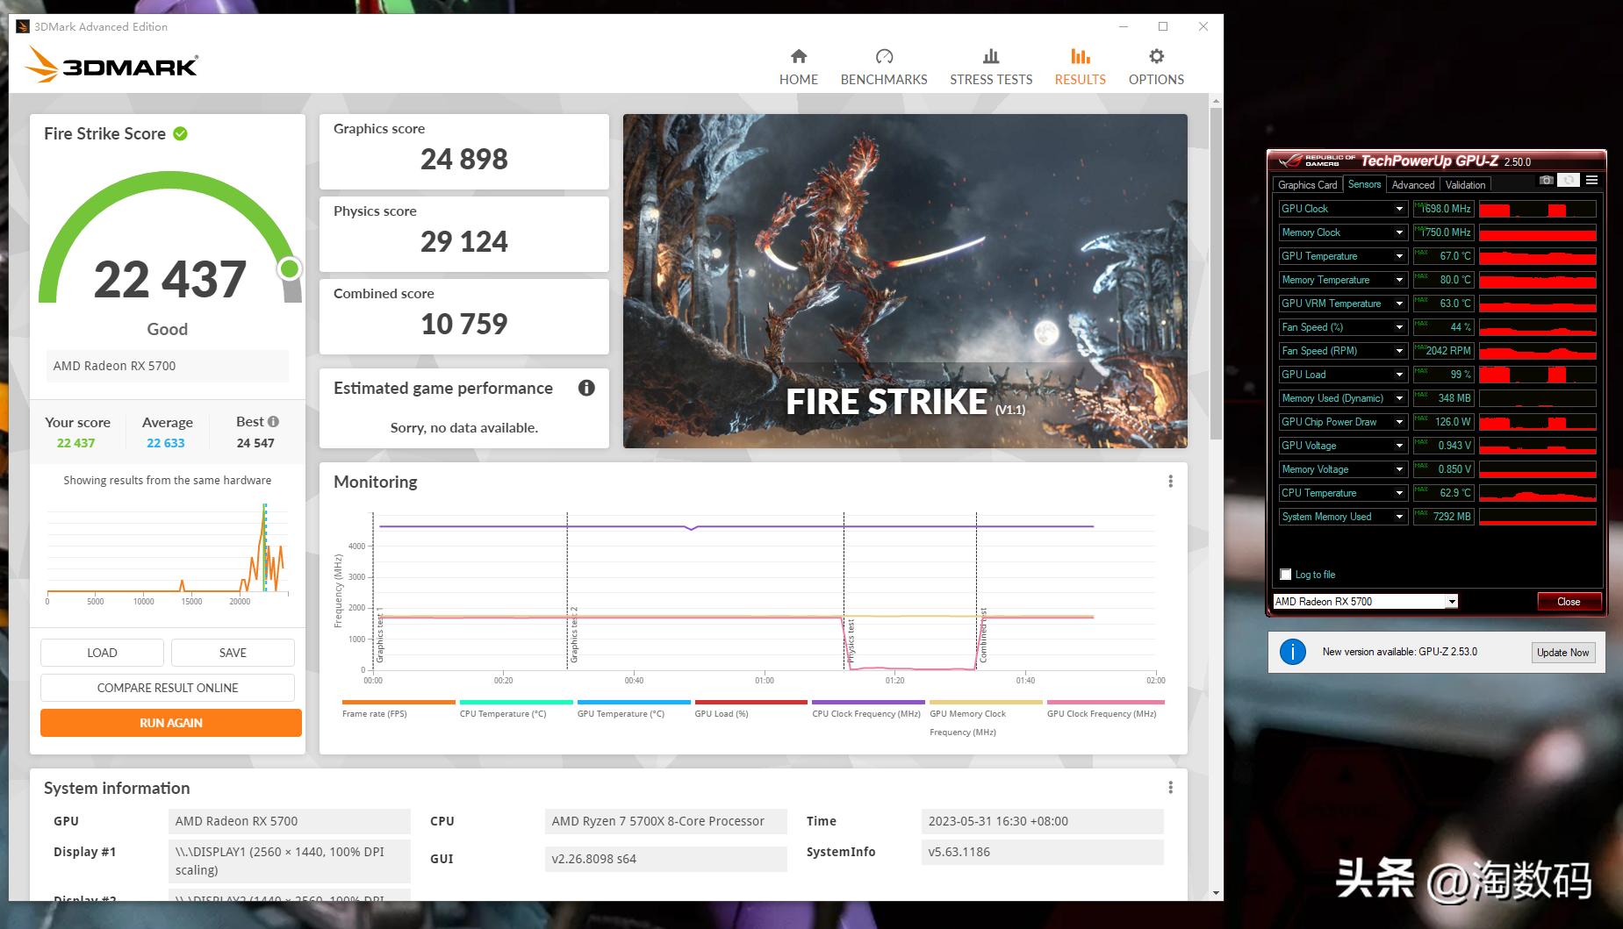Expand the GPU Clock sensor dropdown
Image resolution: width=1623 pixels, height=929 pixels.
click(1399, 209)
